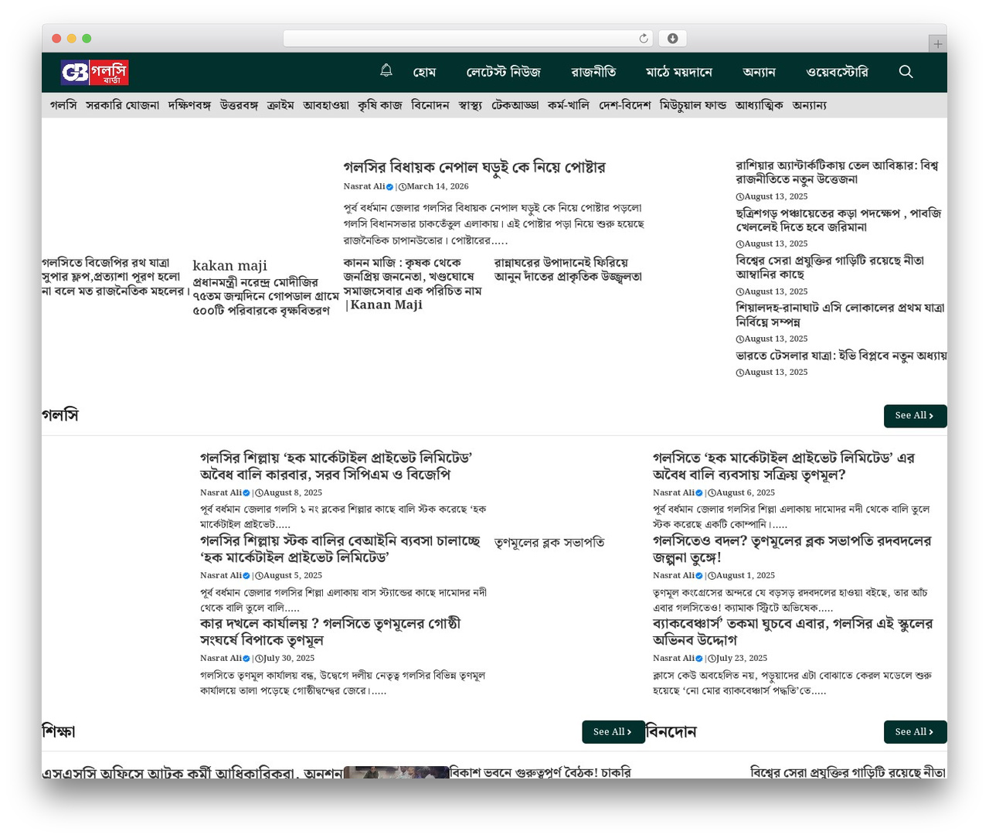Select মিউচুয়াল ফান্ড category link
The height and width of the screenshot is (838, 989).
(x=693, y=105)
